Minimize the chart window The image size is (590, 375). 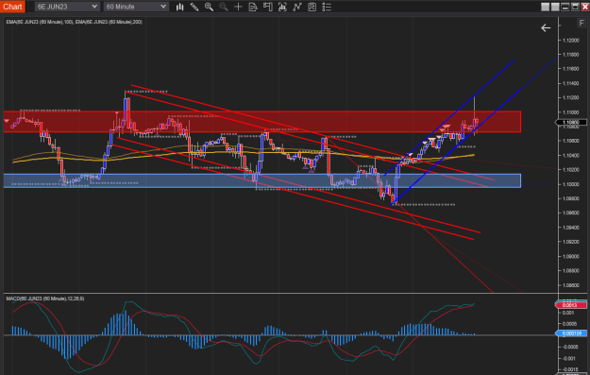(565, 7)
